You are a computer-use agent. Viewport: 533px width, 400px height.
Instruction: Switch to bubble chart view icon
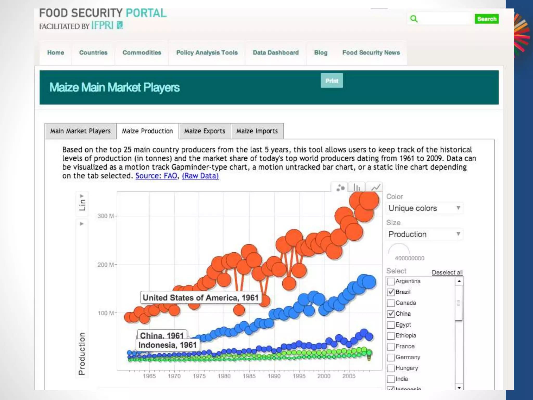tap(340, 187)
